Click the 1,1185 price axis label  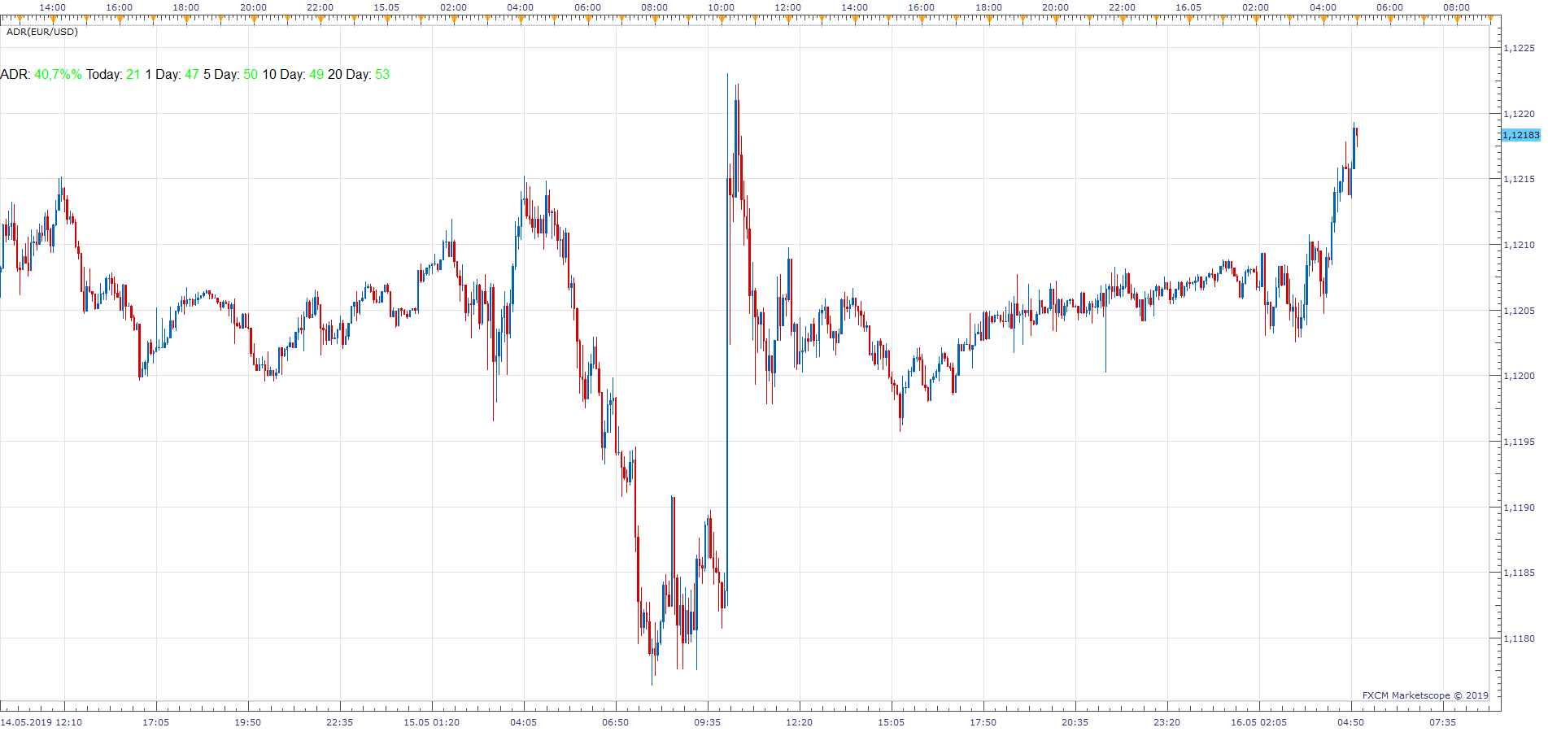click(x=1519, y=573)
